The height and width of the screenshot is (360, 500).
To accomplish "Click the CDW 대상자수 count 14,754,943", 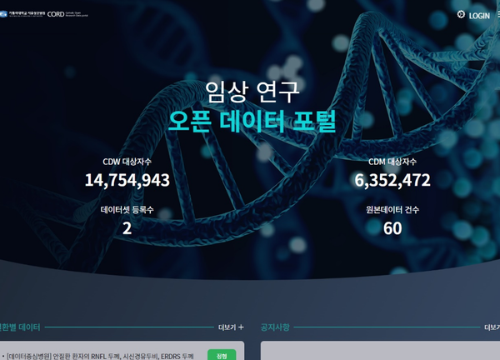I will [127, 180].
